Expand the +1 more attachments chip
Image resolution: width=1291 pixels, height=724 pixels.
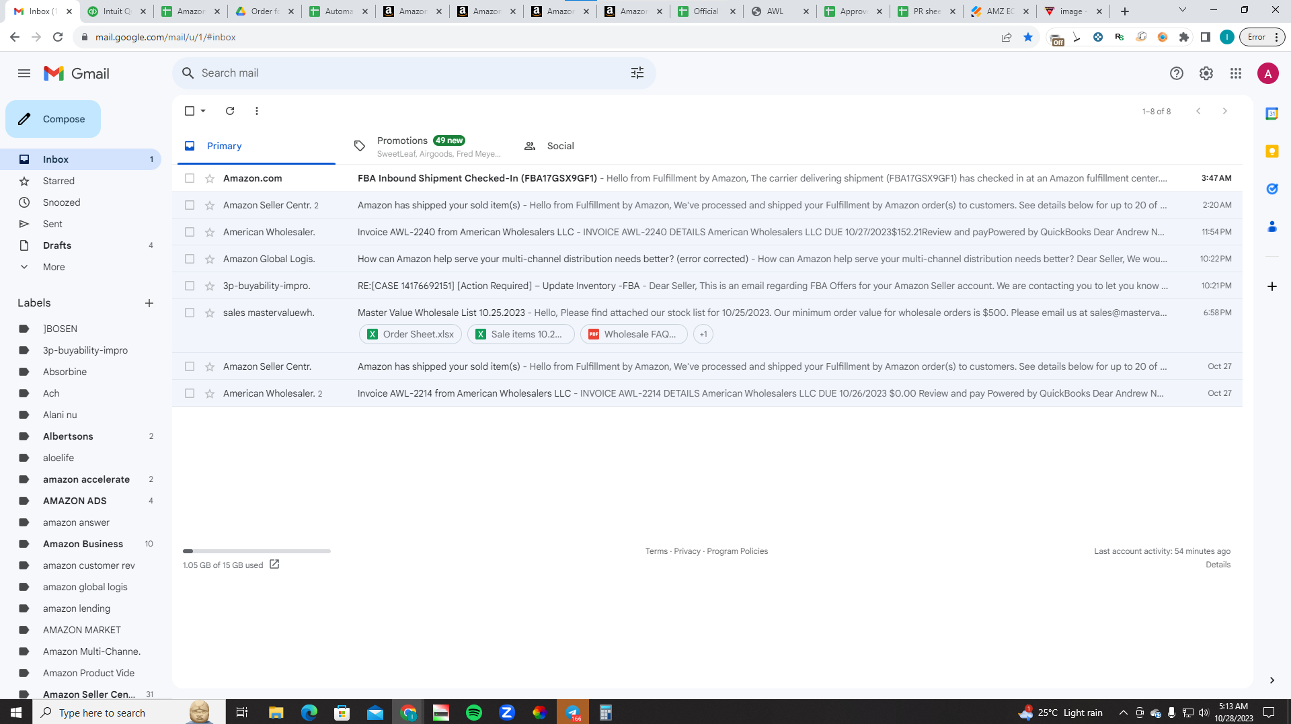(703, 334)
